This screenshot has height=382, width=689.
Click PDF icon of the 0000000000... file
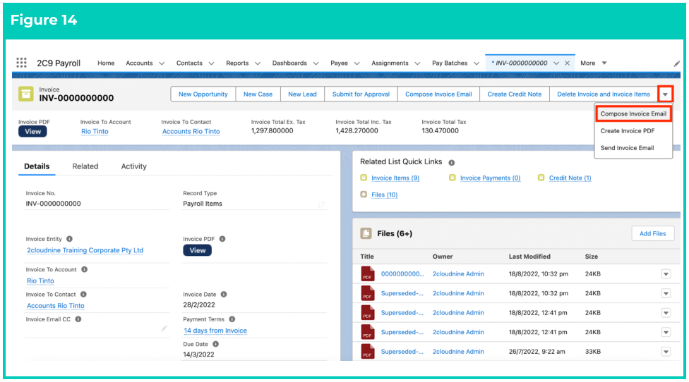368,273
